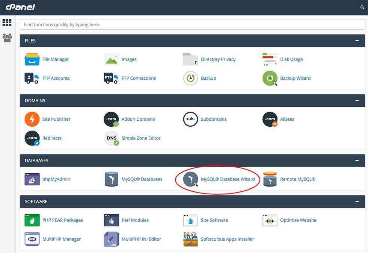
Task: Open the Aliases .com icon
Action: (x=270, y=119)
